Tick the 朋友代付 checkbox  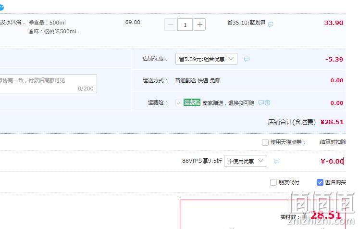tap(273, 182)
